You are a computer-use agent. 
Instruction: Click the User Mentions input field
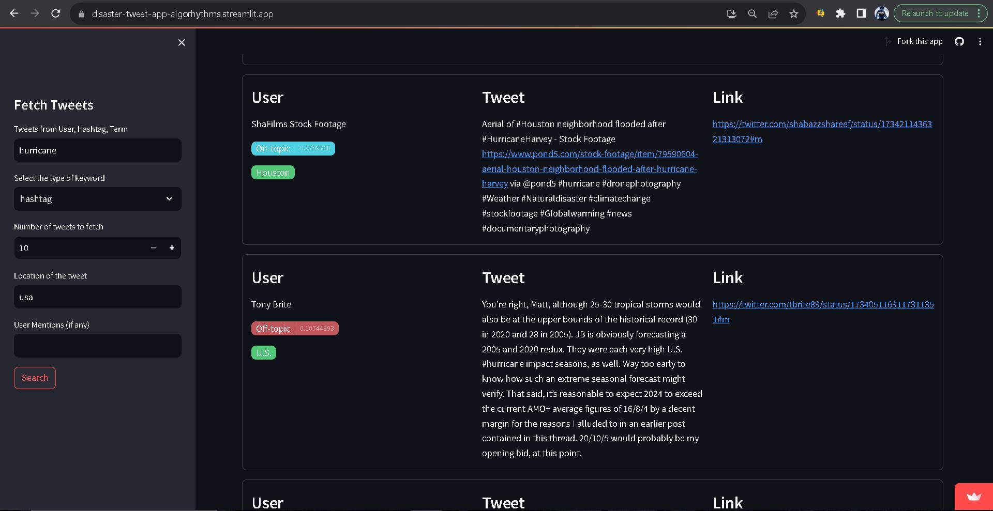[x=97, y=346]
